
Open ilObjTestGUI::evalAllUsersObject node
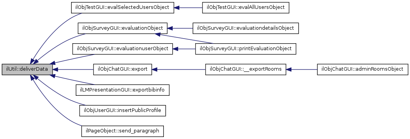[245, 7]
